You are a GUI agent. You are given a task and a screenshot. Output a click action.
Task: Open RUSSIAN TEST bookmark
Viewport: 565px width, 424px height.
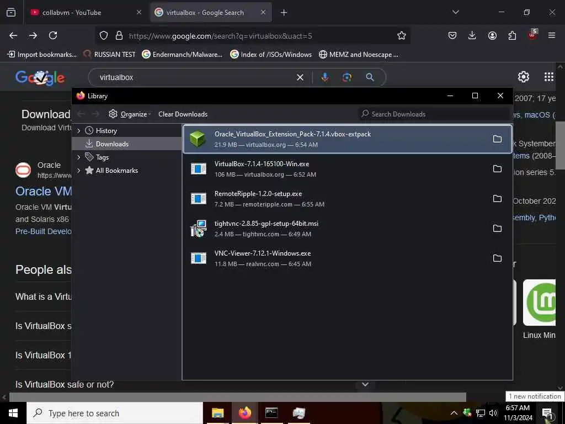pyautogui.click(x=110, y=55)
